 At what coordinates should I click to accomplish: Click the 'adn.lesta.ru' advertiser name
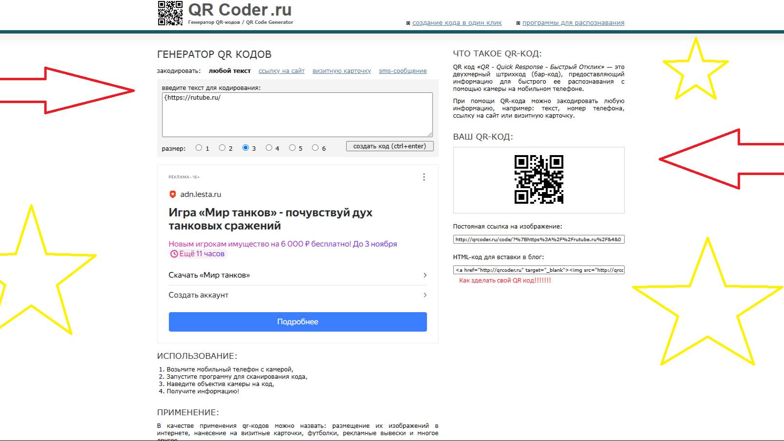tap(201, 194)
